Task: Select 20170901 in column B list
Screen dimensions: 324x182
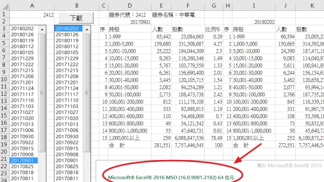Action: (x=67, y=160)
